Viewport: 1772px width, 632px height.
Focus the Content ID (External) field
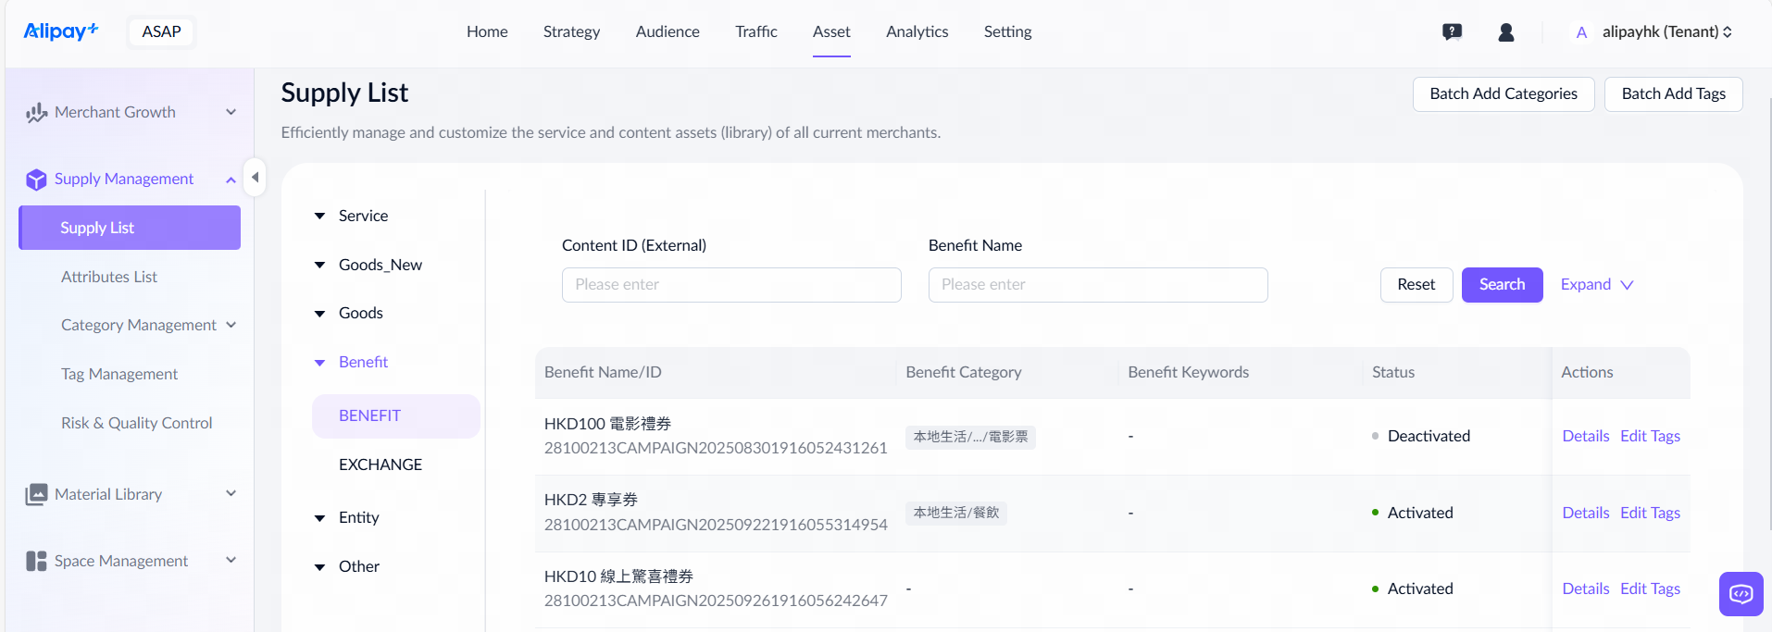pos(730,285)
